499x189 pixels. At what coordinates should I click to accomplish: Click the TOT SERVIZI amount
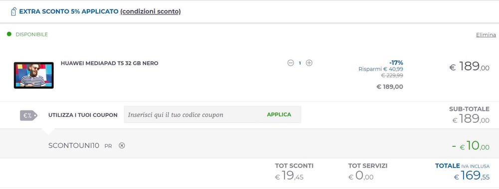point(361,176)
